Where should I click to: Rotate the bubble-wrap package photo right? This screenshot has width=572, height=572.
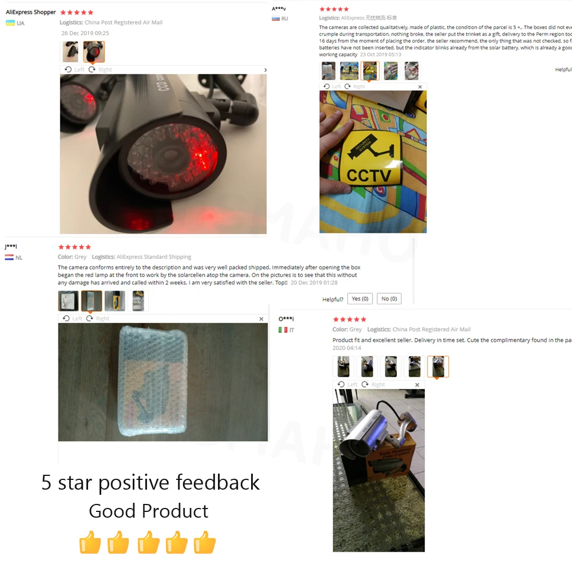tap(98, 319)
